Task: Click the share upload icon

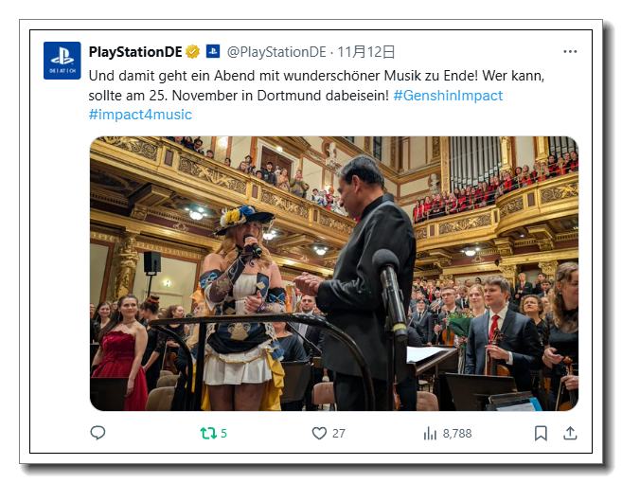Action: pyautogui.click(x=570, y=433)
